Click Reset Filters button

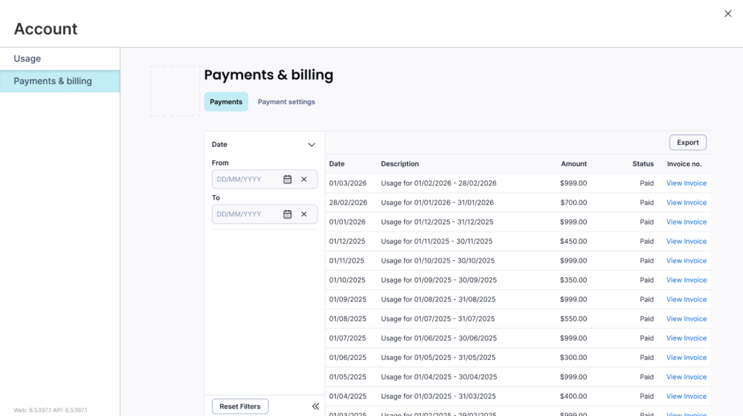click(x=240, y=407)
